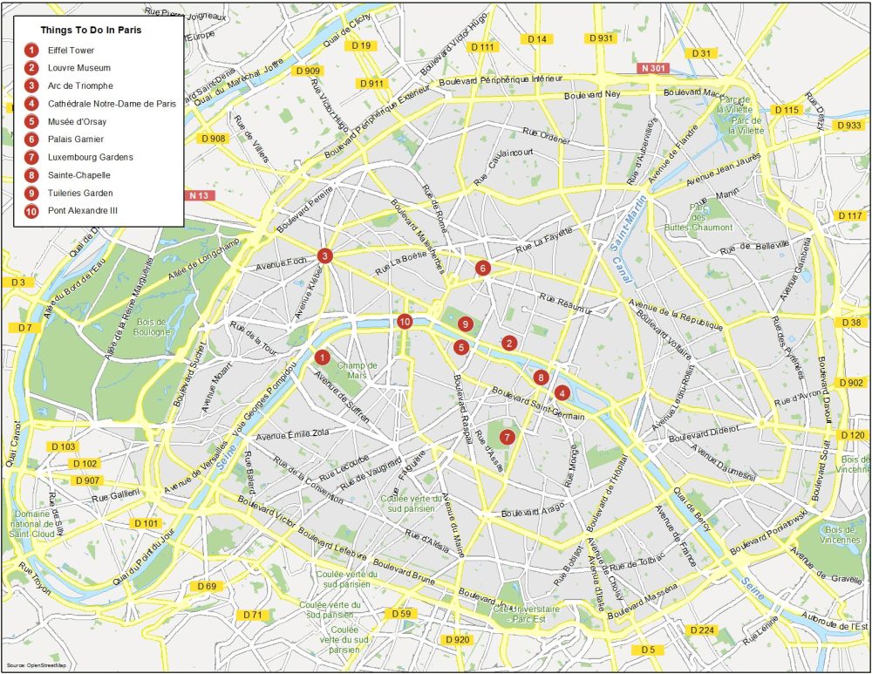
Task: Click legend circle 9 beside Tuileries Garden
Action: click(x=31, y=193)
